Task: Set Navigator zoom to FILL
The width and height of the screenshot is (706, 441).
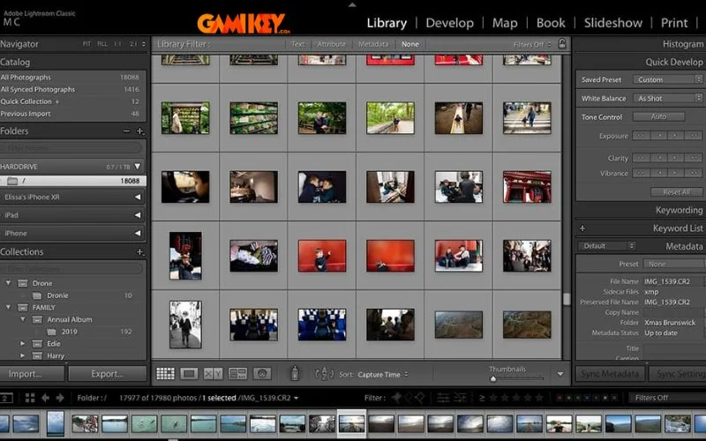Action: click(x=102, y=44)
